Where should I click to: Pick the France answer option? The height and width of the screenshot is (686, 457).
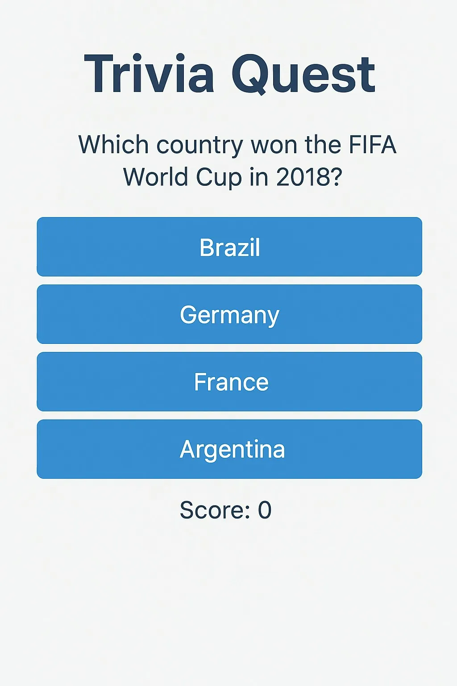(x=229, y=382)
